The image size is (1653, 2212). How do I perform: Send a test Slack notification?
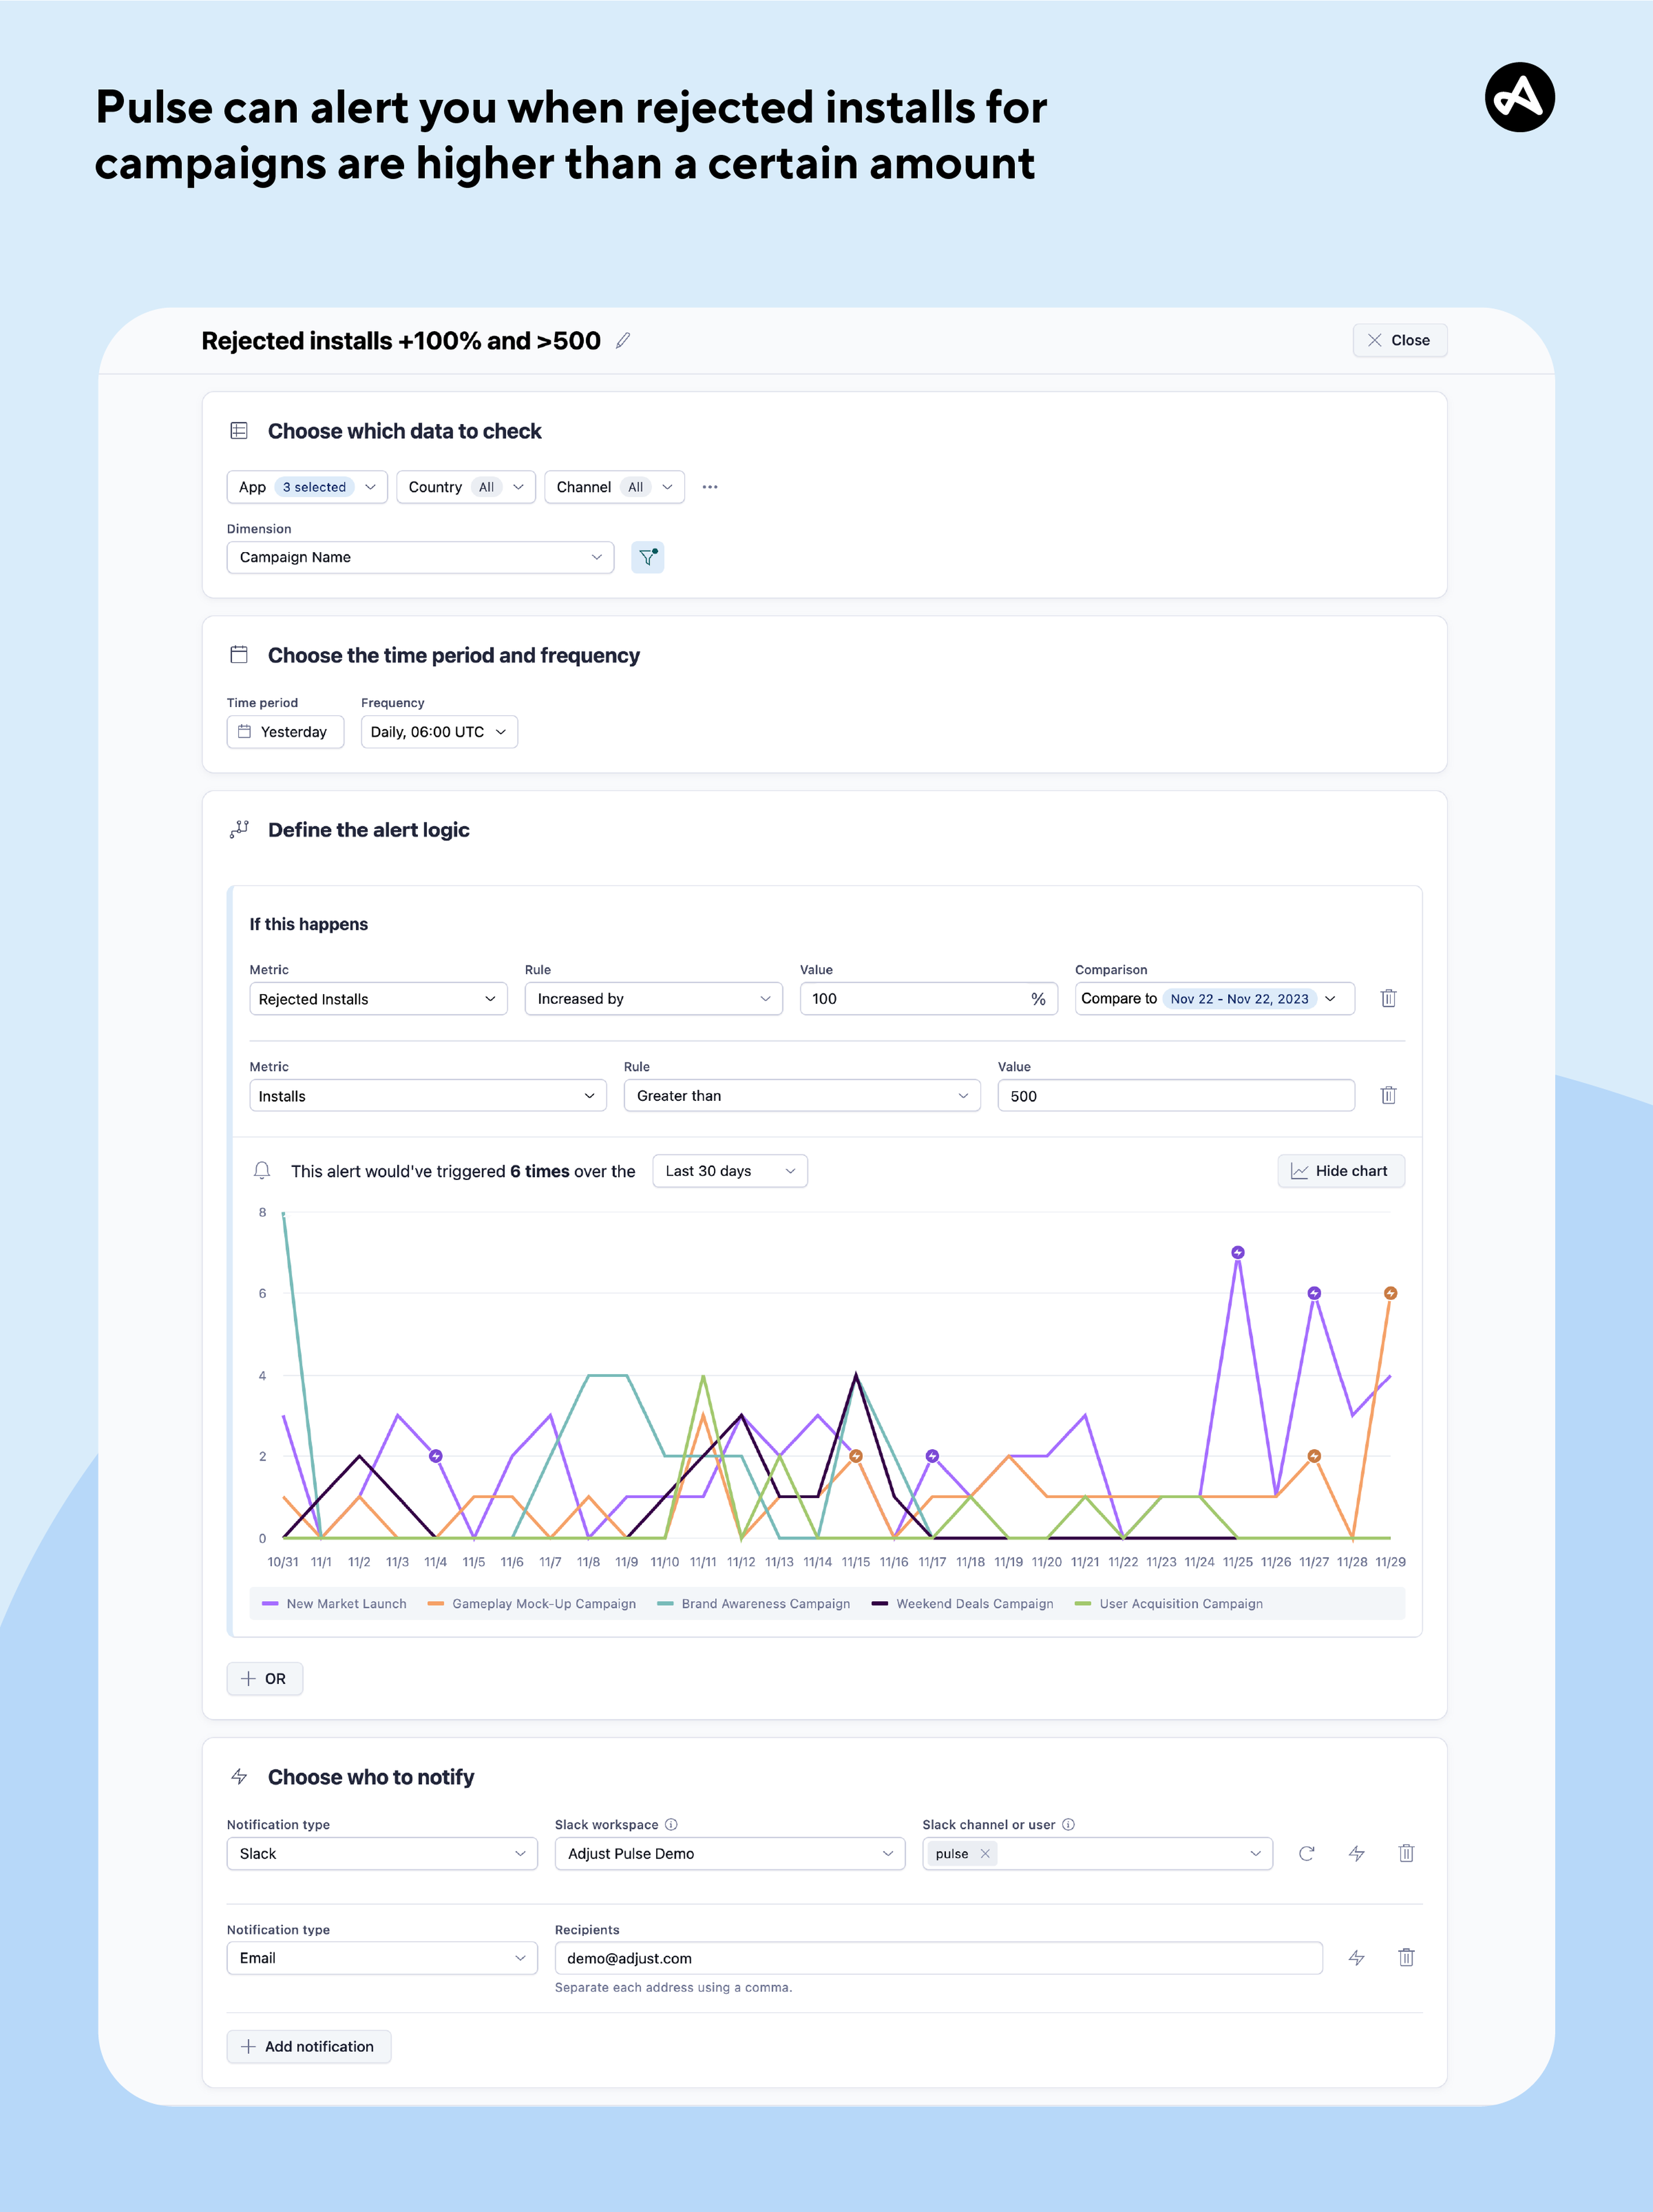pos(1357,1854)
